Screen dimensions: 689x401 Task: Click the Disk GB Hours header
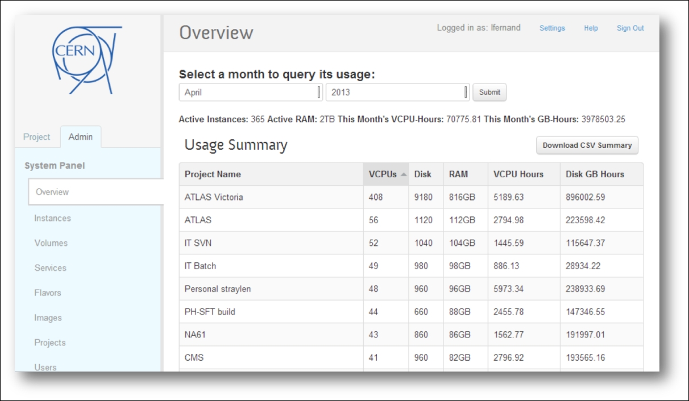(595, 174)
